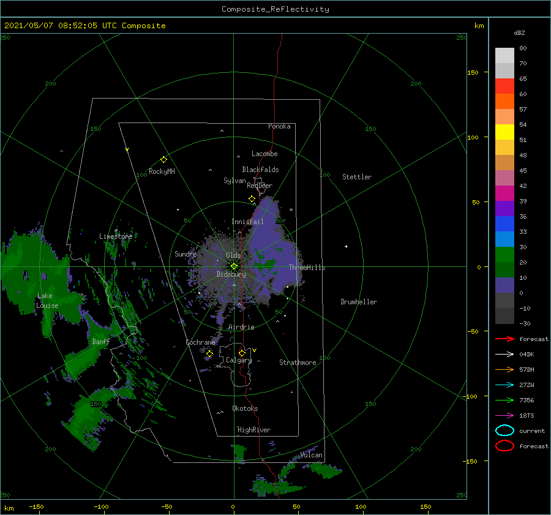Image resolution: width=551 pixels, height=515 pixels.
Task: Pick the magenta 39-42 dBZ swatch
Action: point(504,194)
